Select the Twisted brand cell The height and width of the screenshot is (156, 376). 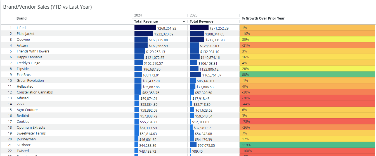click(73, 151)
